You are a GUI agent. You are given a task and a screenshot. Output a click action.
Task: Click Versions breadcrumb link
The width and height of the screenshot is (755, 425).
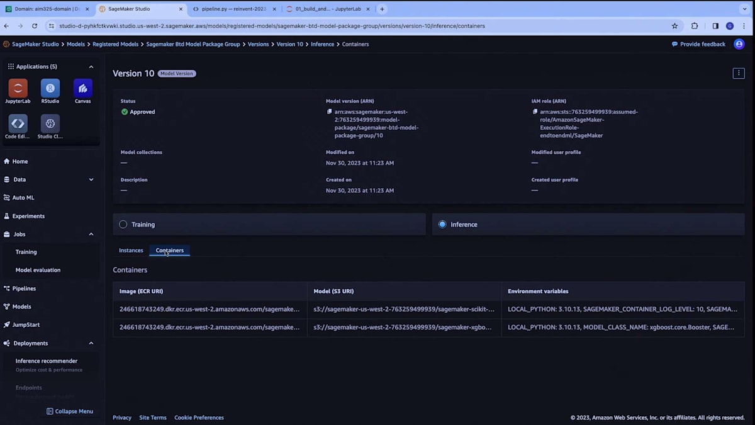(x=258, y=44)
